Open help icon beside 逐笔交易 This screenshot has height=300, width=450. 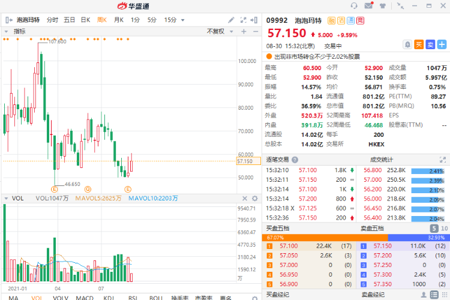pos(295,160)
